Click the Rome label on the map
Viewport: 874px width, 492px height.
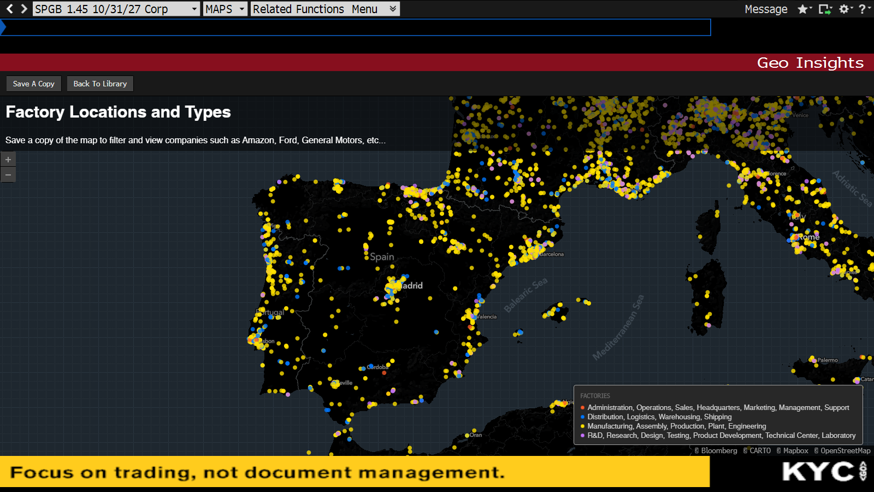809,237
